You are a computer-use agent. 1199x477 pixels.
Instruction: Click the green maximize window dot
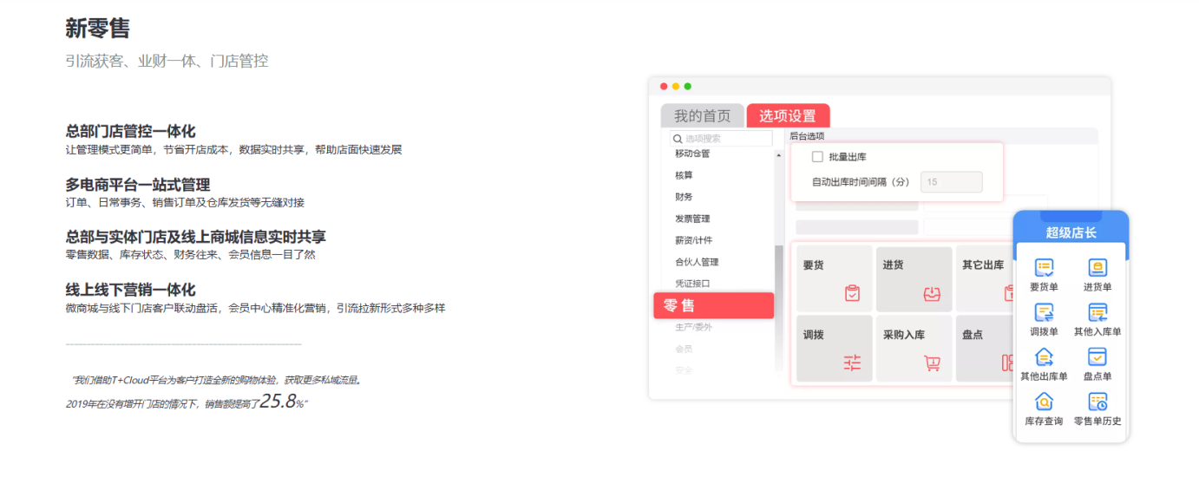point(688,87)
